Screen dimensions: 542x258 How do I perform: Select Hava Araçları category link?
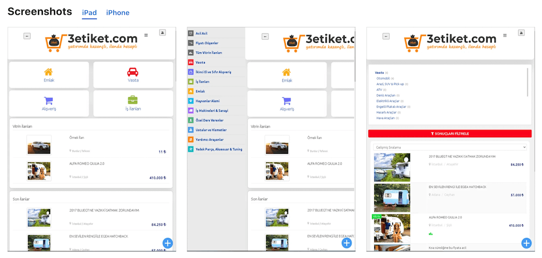point(385,118)
